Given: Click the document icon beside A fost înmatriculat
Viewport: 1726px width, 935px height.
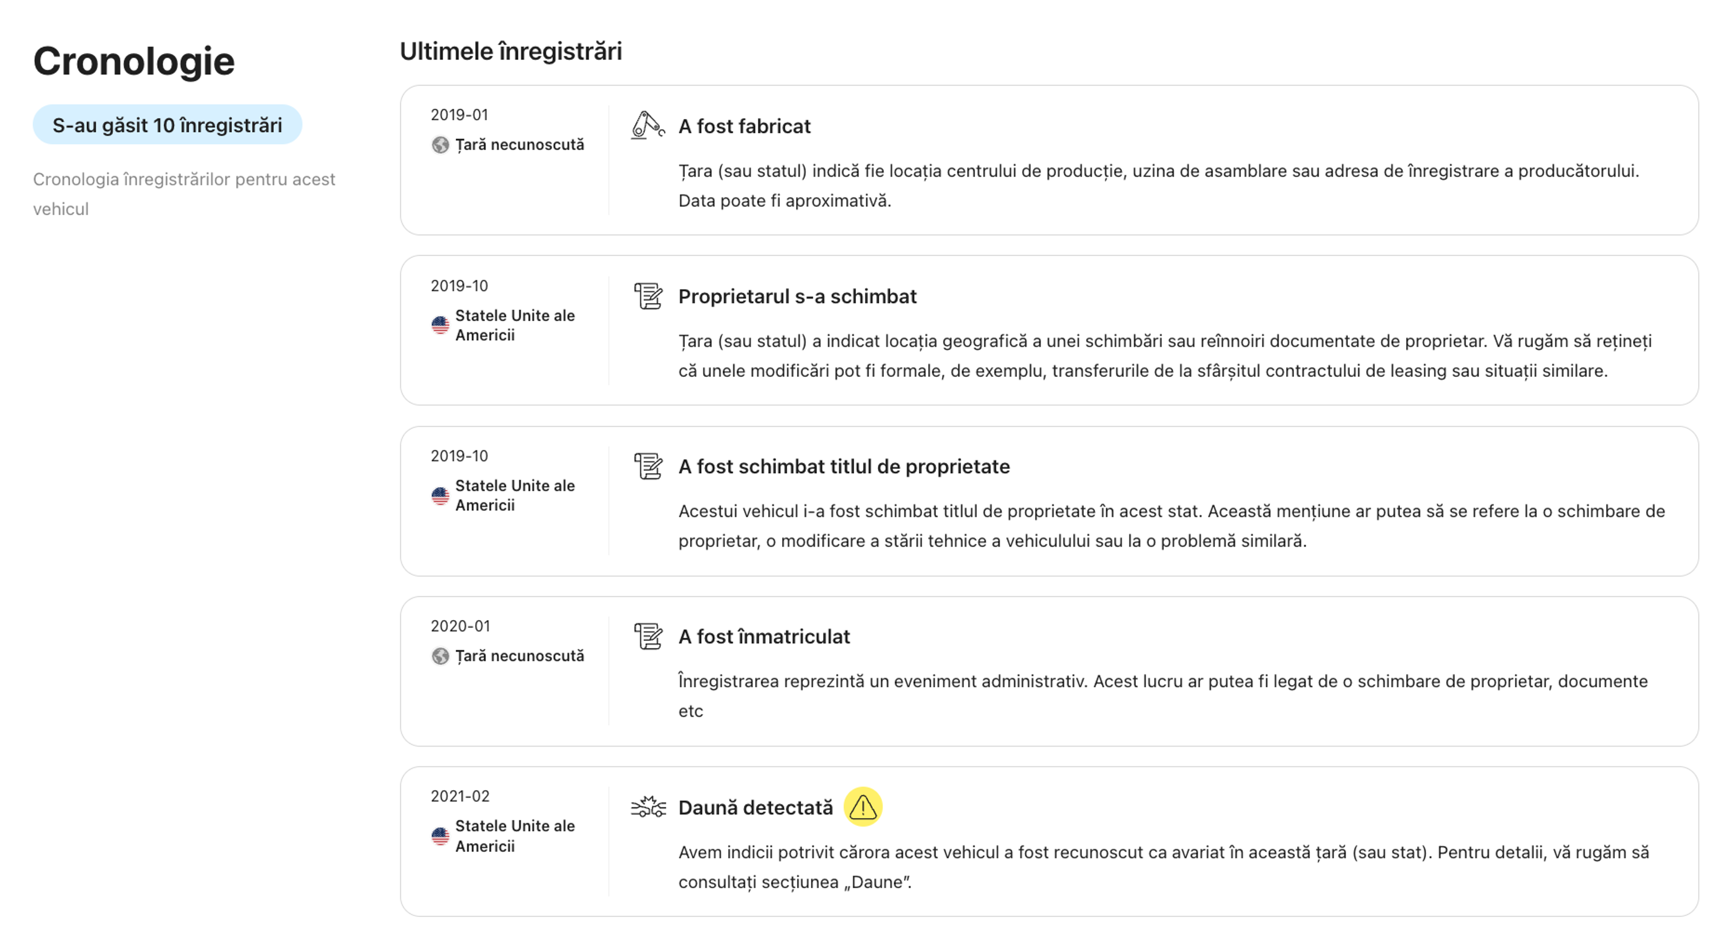Looking at the screenshot, I should point(648,636).
